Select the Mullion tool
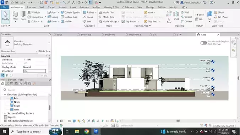 coord(66,21)
